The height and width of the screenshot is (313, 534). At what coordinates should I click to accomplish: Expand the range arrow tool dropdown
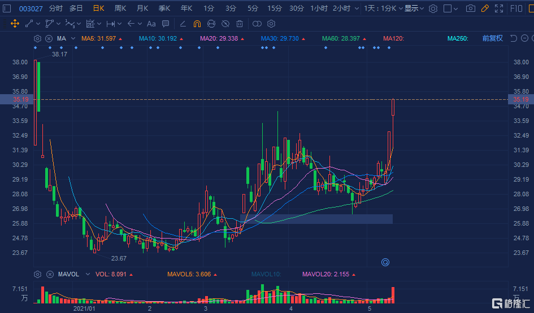tap(119, 24)
